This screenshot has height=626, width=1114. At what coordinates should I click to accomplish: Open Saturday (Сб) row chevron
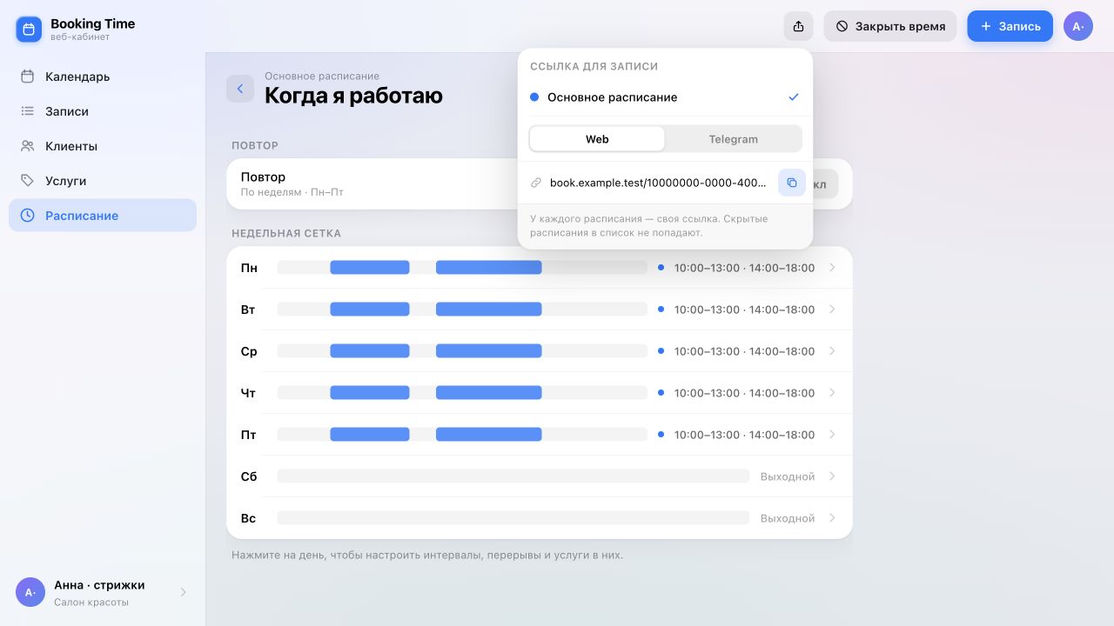832,476
